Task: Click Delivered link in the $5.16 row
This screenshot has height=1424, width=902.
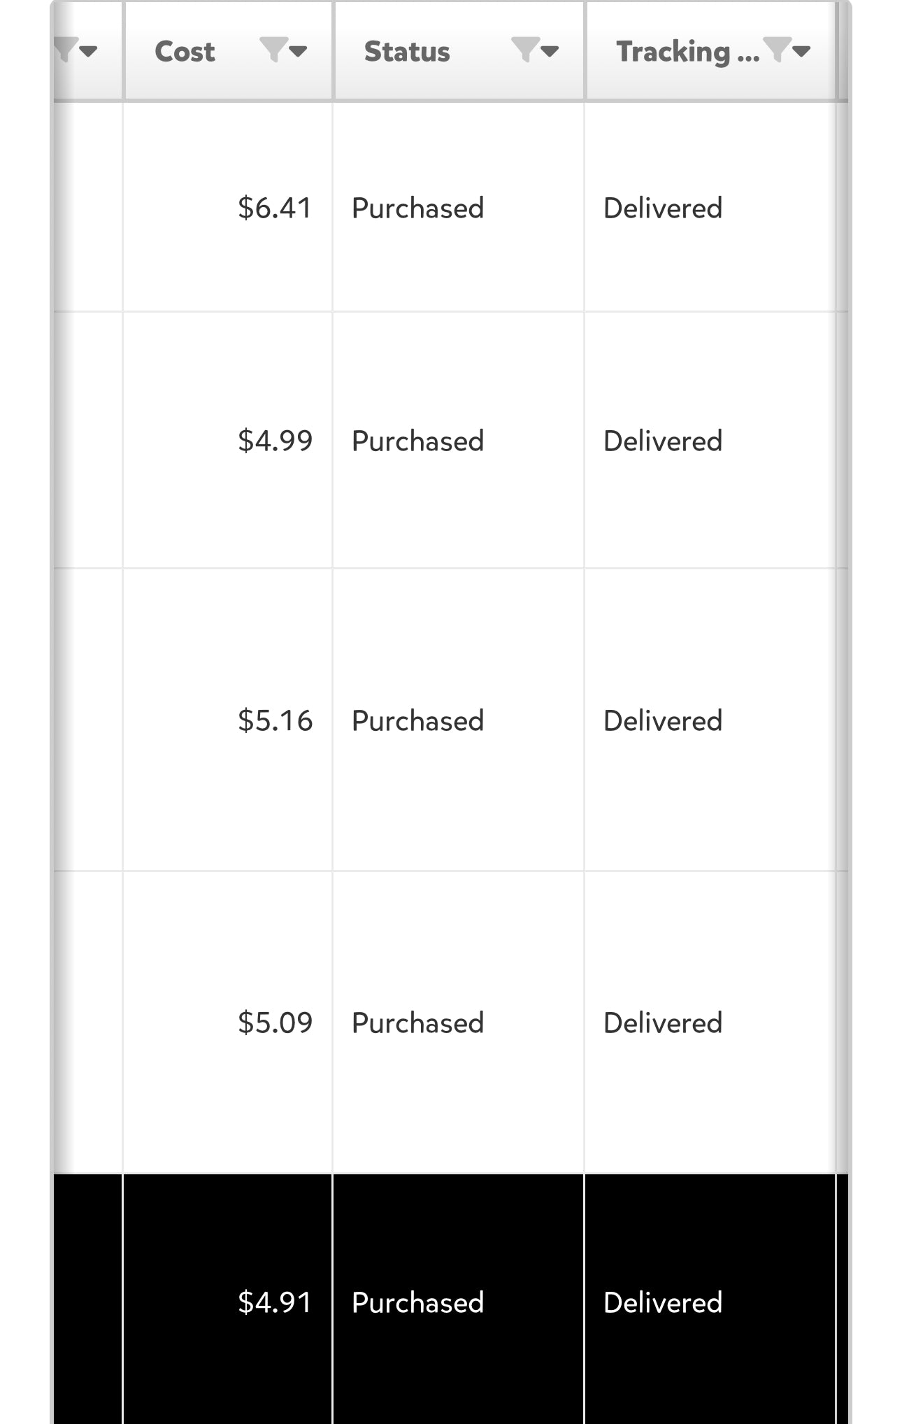Action: coord(663,721)
